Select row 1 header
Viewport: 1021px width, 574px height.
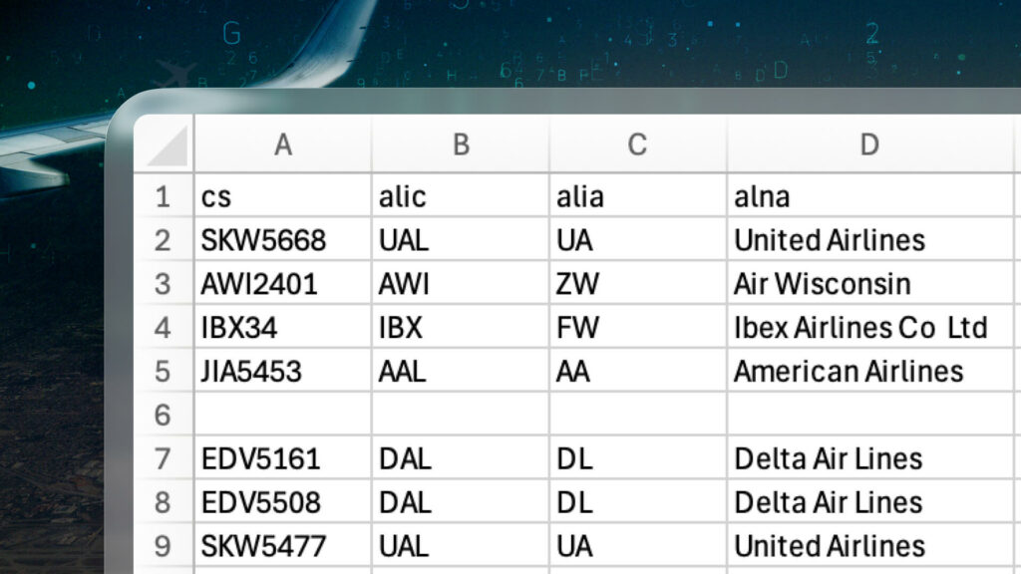(x=165, y=196)
